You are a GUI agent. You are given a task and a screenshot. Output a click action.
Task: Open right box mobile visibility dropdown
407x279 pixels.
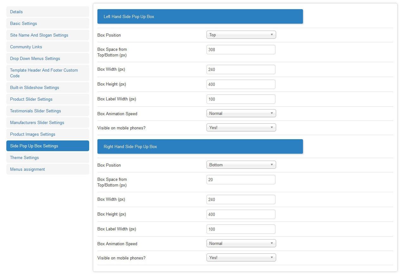(x=241, y=258)
